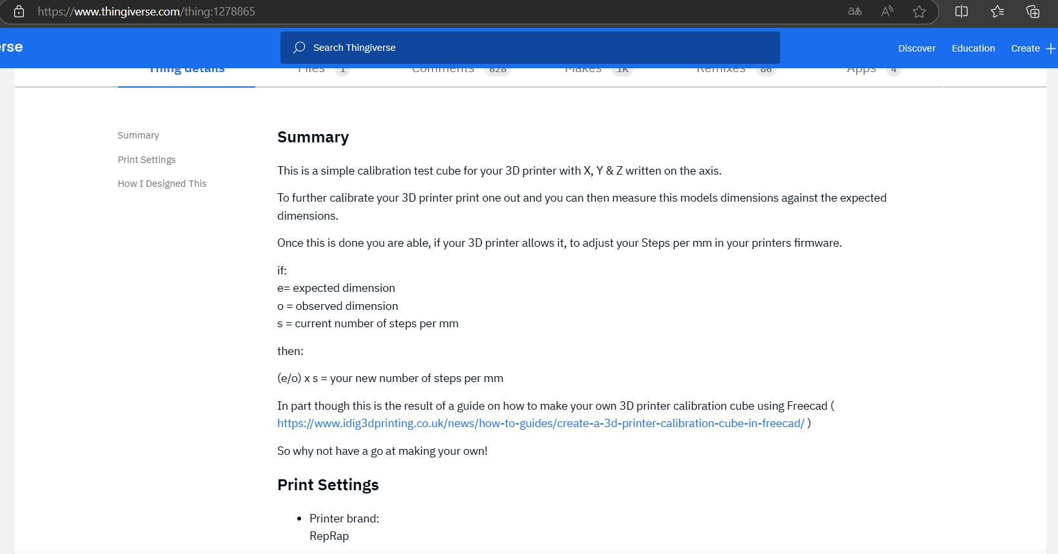The width and height of the screenshot is (1058, 554).
Task: Click the '(e/o) x s' formula line
Action: click(x=390, y=378)
